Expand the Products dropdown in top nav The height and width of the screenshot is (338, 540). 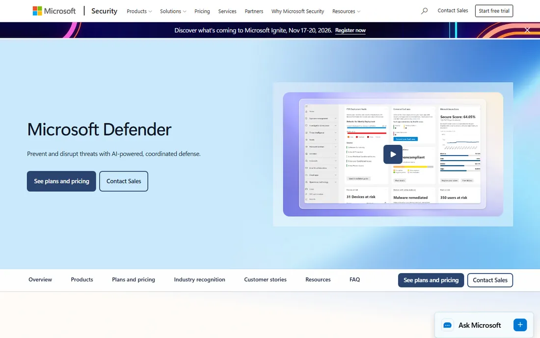click(139, 11)
